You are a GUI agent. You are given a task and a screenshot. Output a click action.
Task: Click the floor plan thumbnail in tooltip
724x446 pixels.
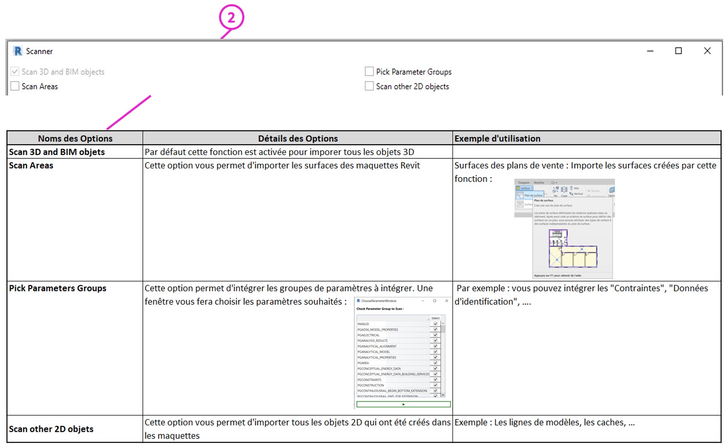tap(573, 248)
